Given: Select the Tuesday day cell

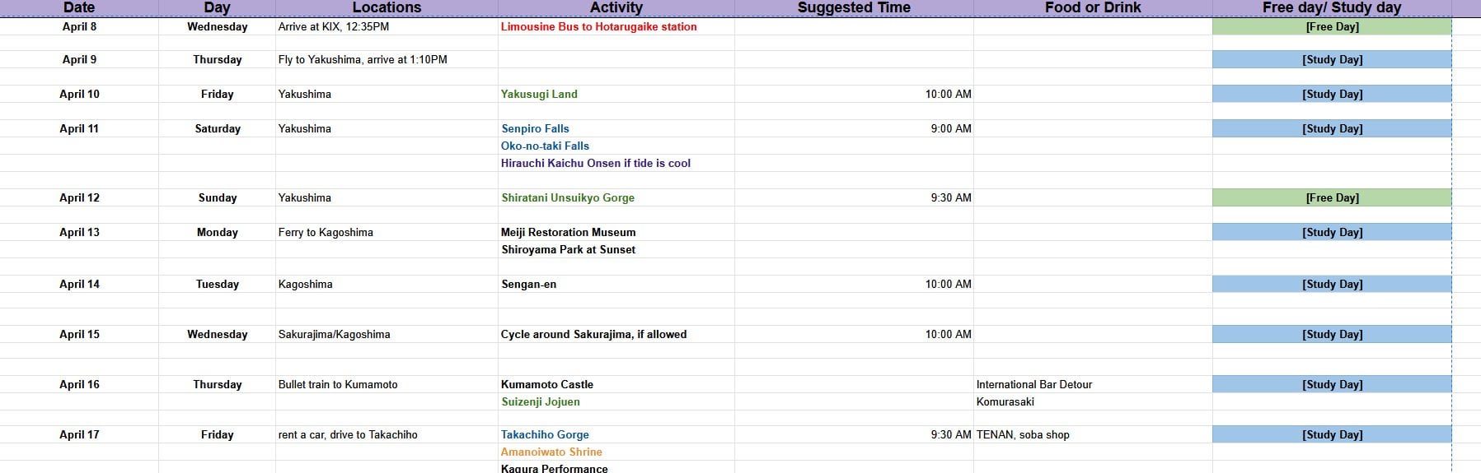Looking at the screenshot, I should 217,284.
